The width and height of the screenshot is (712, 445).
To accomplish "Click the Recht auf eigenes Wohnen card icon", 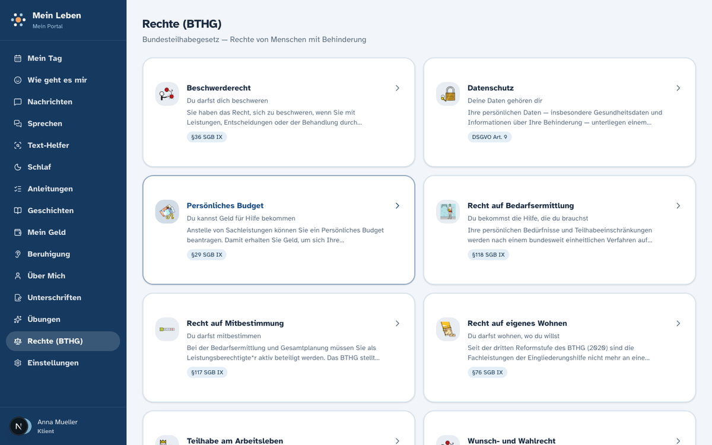I will (x=448, y=329).
